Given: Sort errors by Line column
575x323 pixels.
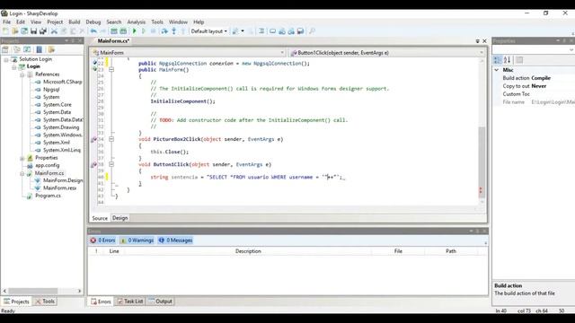Looking at the screenshot, I should tap(114, 251).
